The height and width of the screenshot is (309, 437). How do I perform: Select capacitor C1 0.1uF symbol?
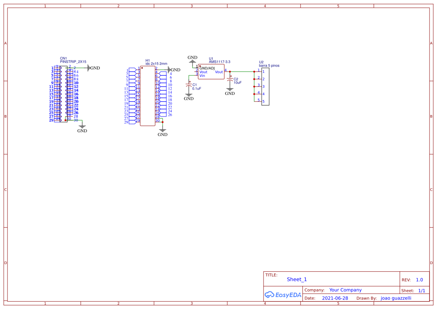coord(189,86)
